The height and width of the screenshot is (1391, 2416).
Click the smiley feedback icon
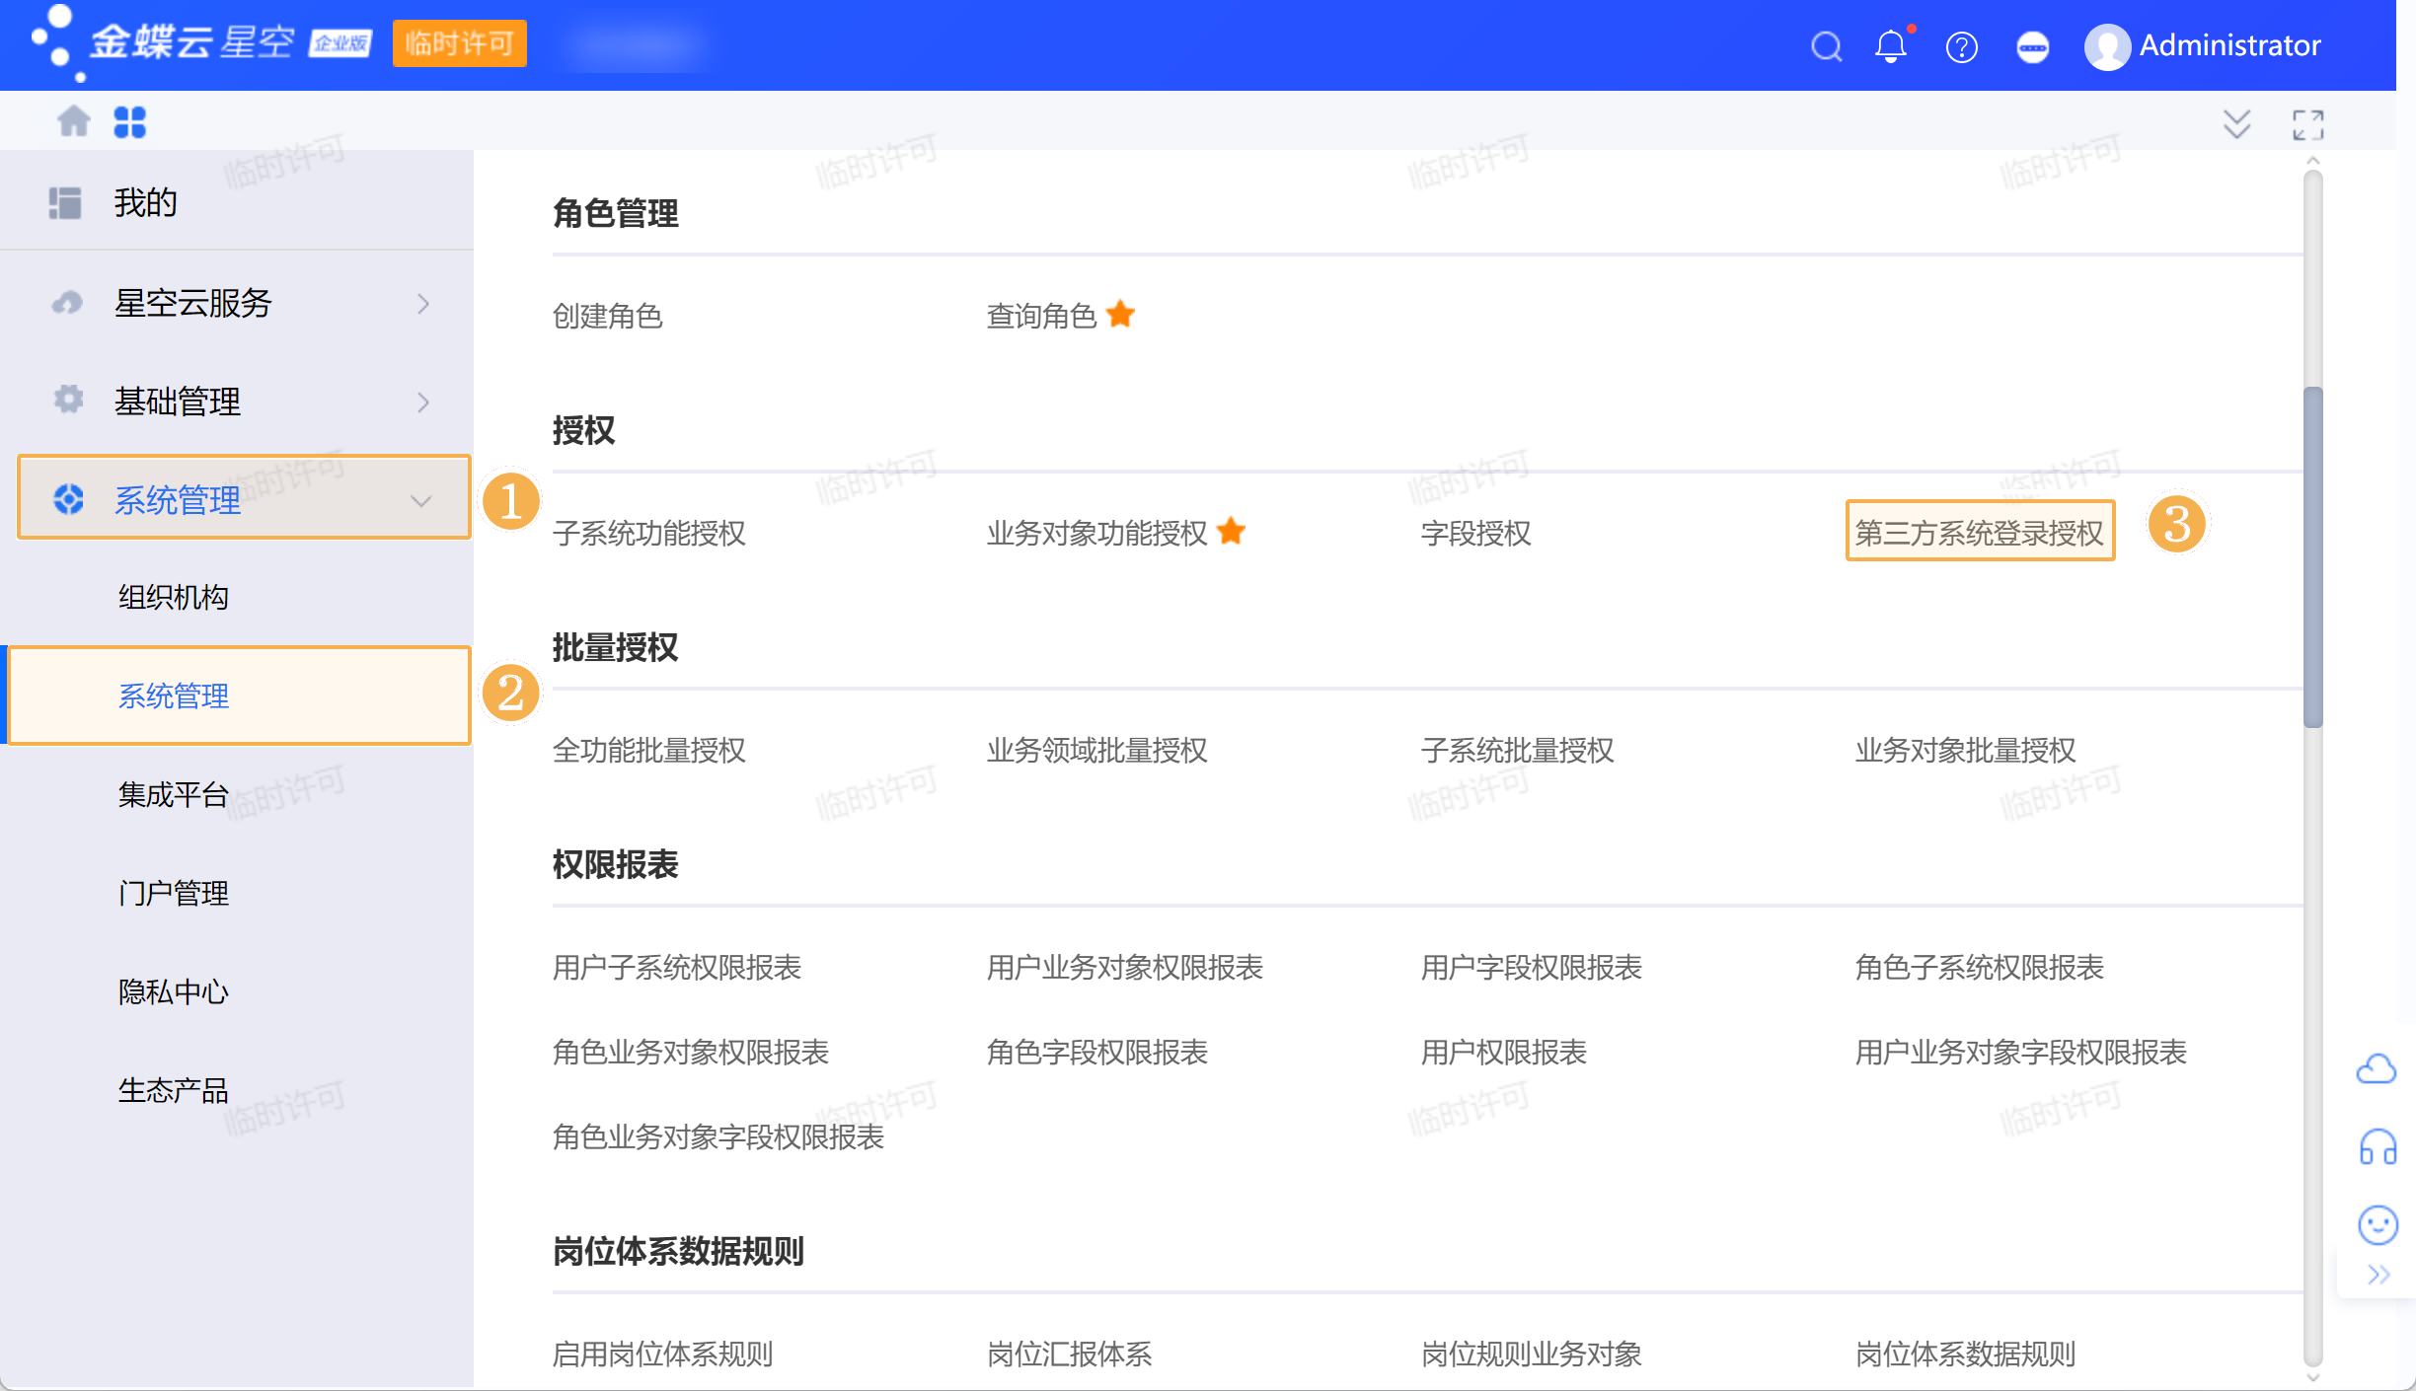click(x=2377, y=1225)
